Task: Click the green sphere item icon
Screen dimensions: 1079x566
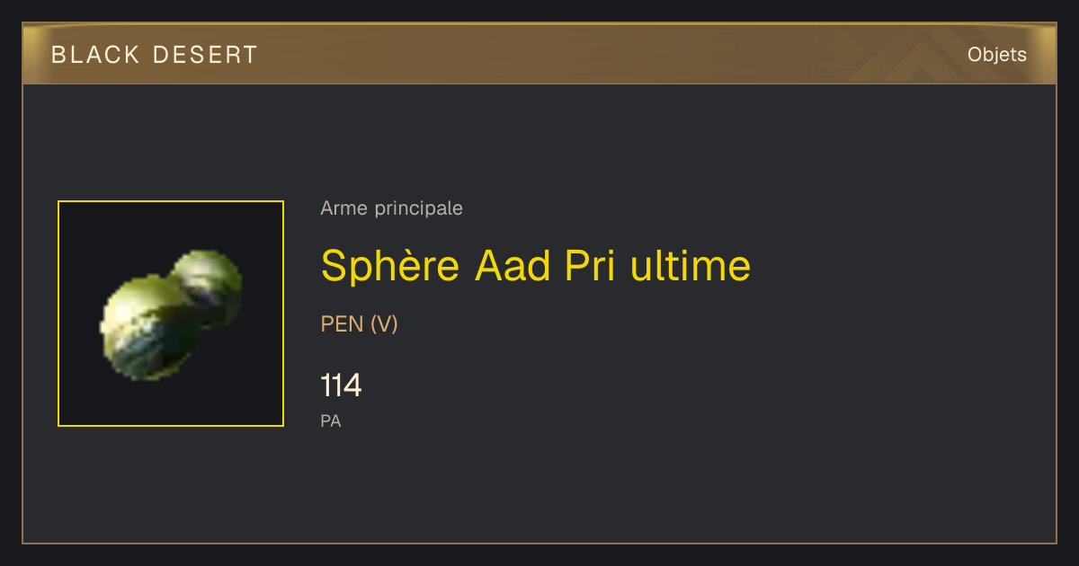Action: coord(171,314)
